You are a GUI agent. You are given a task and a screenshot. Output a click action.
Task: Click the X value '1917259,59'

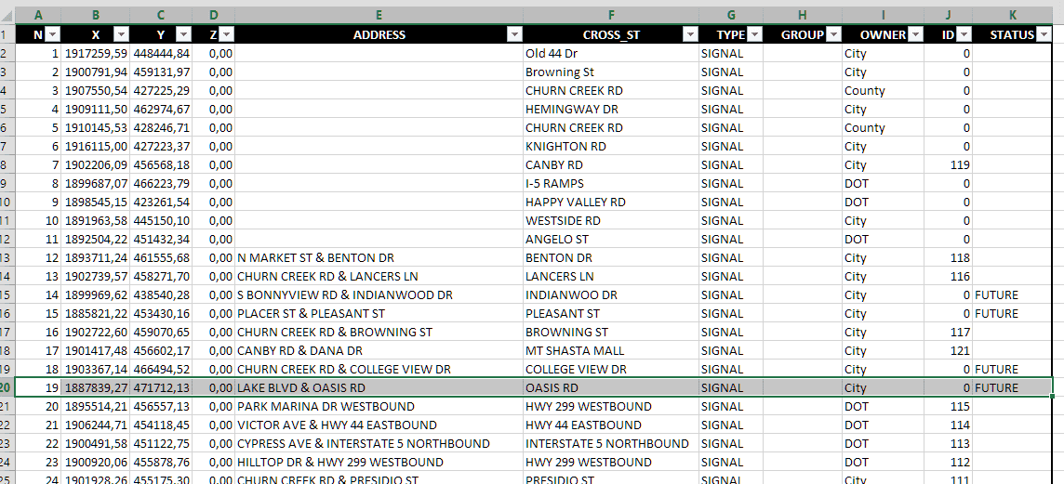tap(96, 54)
